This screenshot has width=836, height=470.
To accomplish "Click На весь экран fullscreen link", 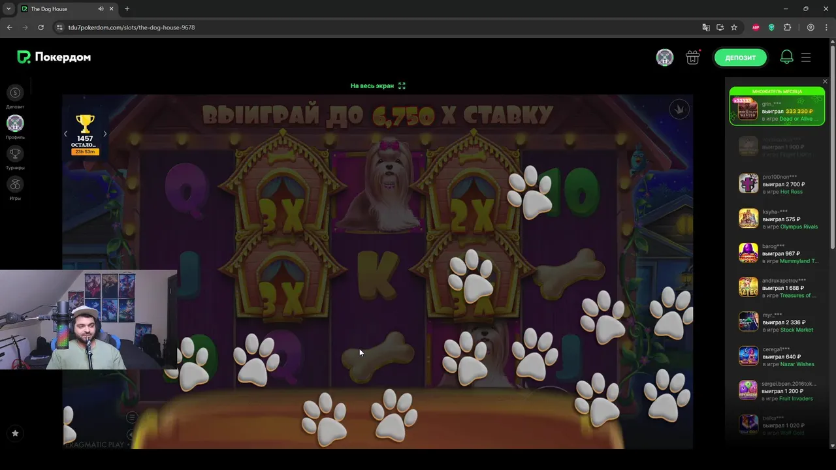I will 372,86.
